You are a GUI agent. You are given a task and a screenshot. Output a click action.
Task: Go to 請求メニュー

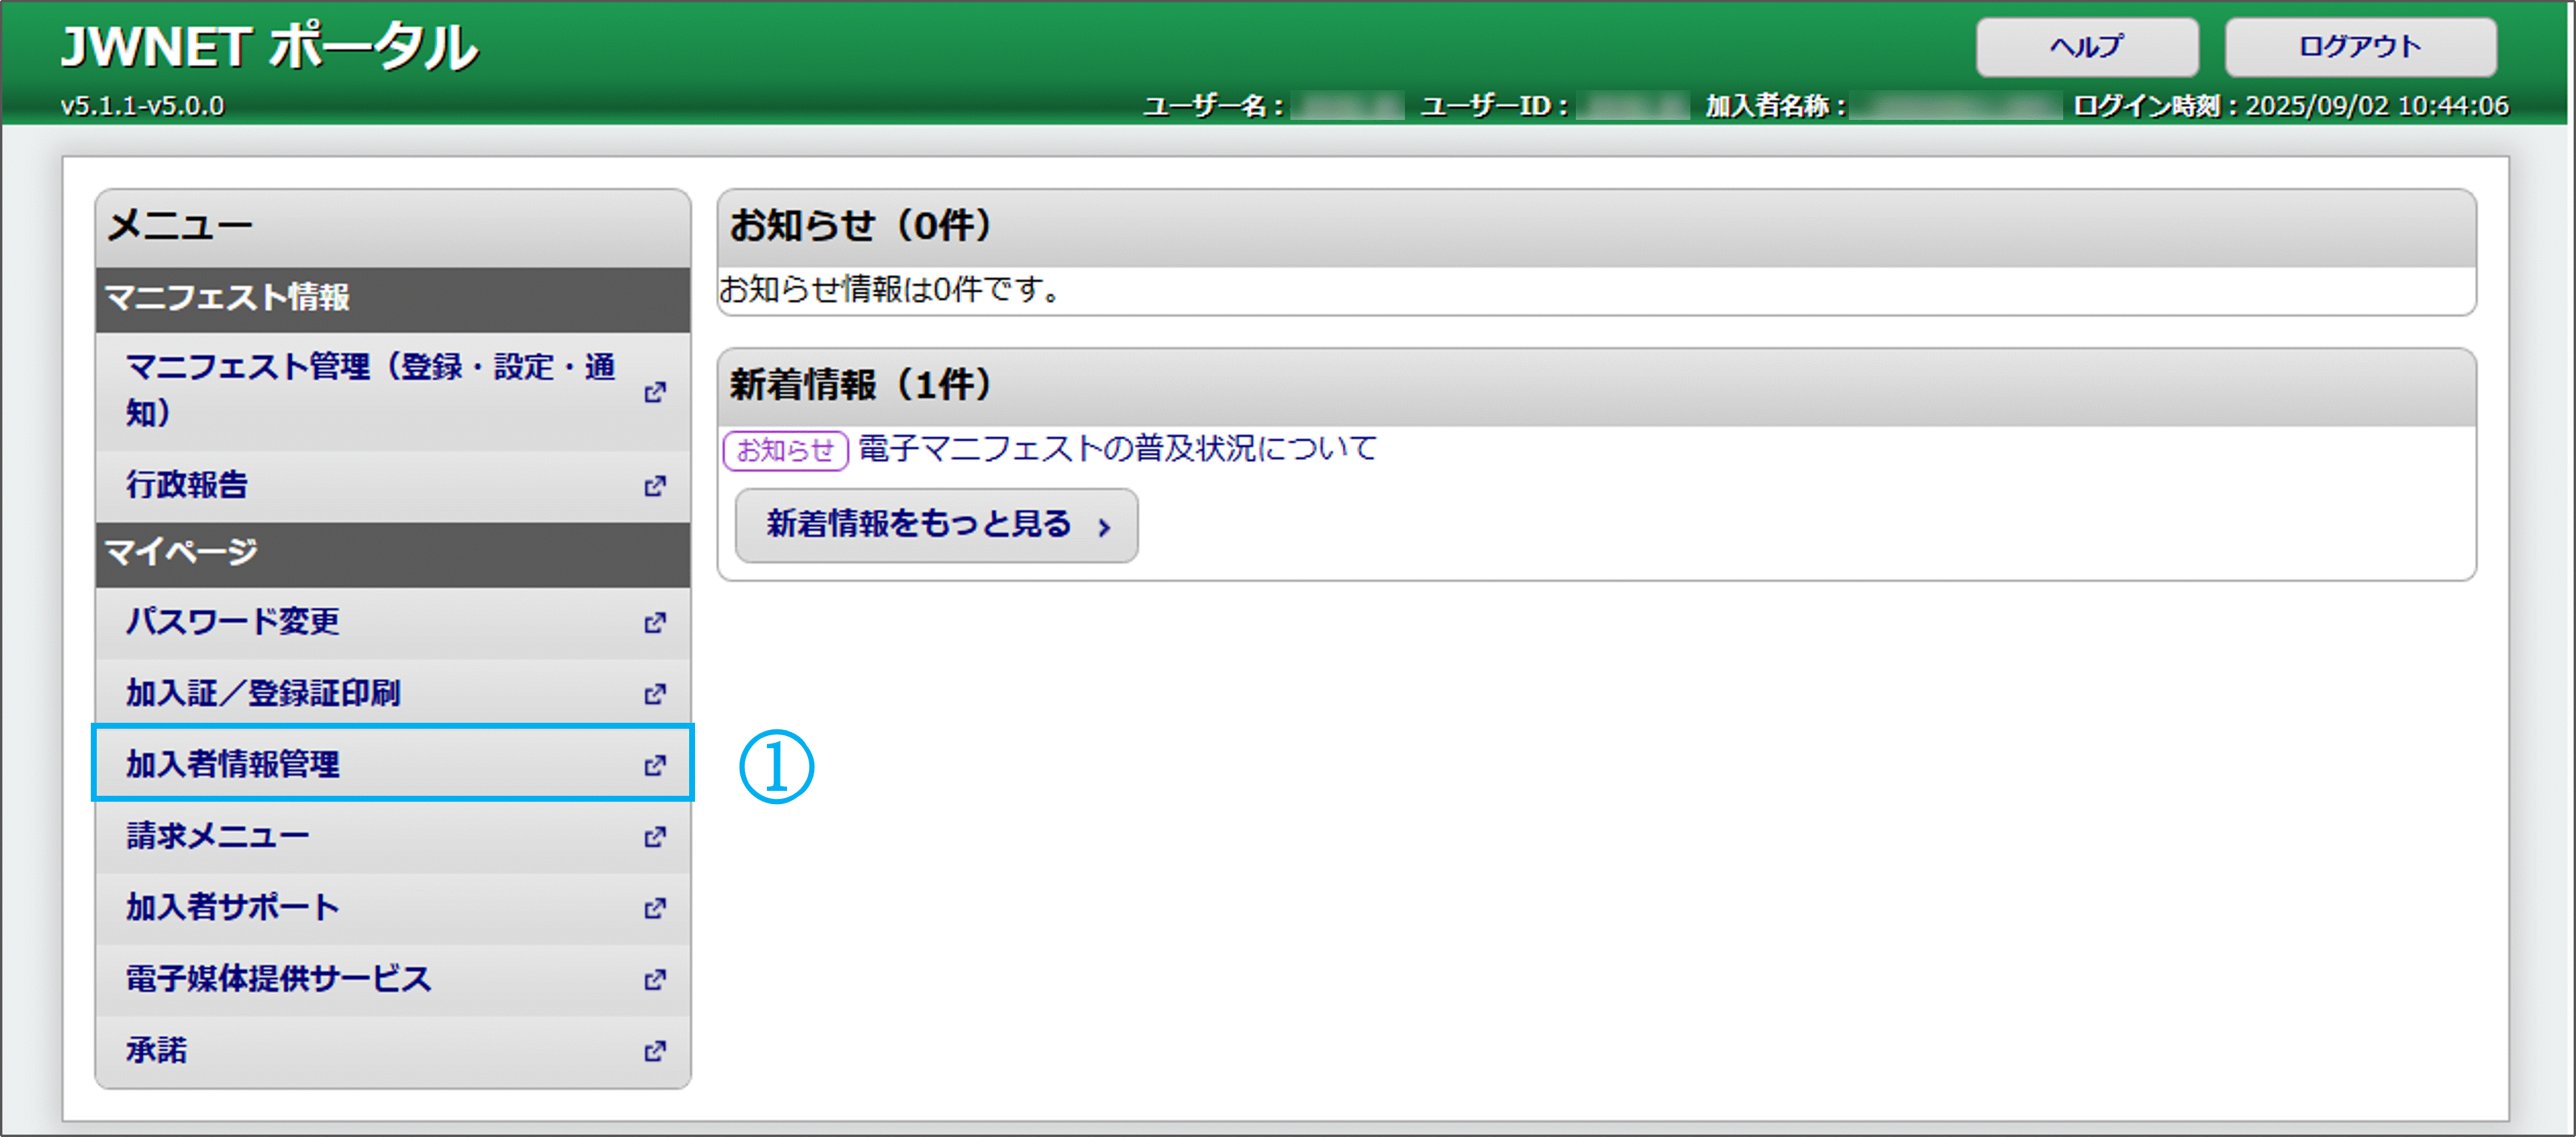(x=217, y=836)
